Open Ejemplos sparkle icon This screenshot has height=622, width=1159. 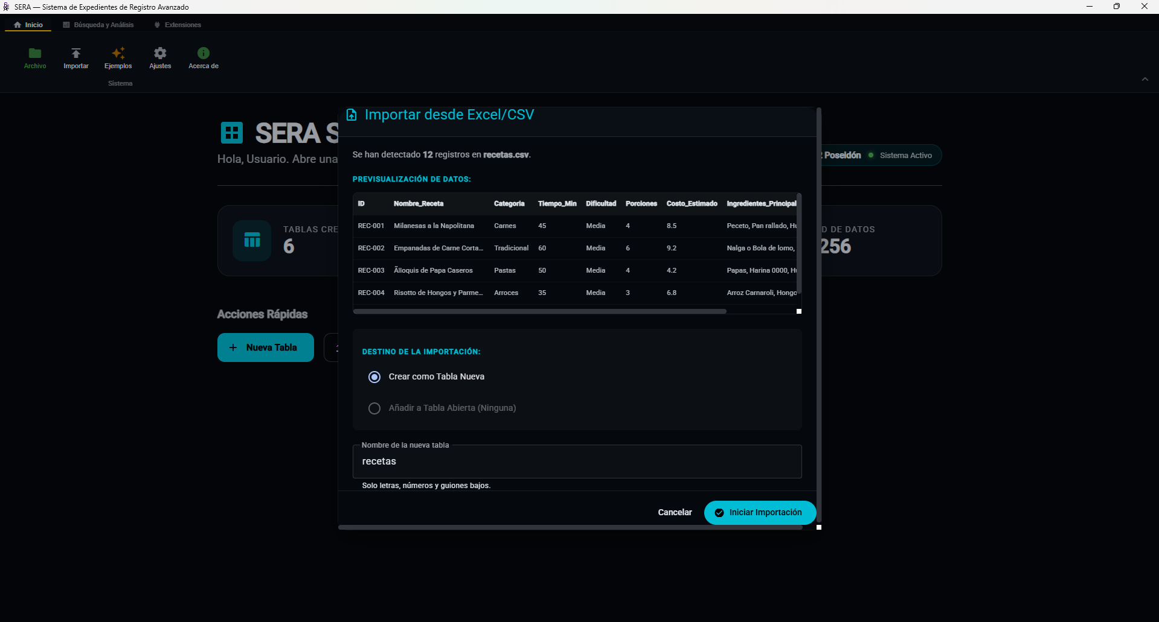[x=118, y=53]
